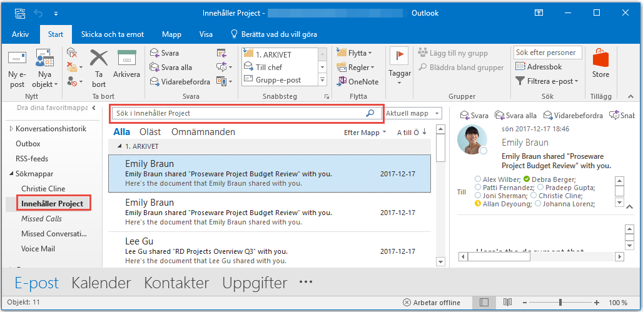Screen dimensions: 643x312
Task: Click the zoom slider in status bar
Action: point(560,303)
